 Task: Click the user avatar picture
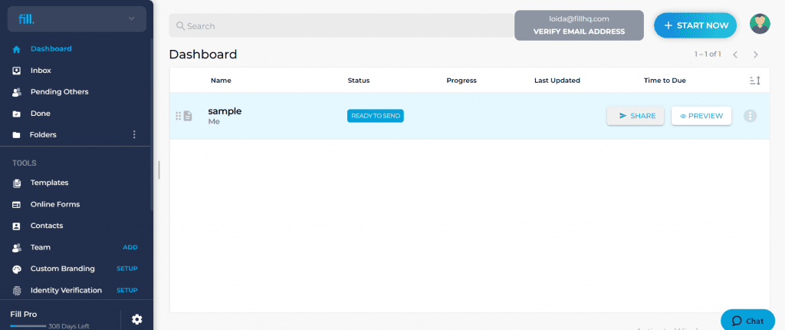[x=760, y=24]
